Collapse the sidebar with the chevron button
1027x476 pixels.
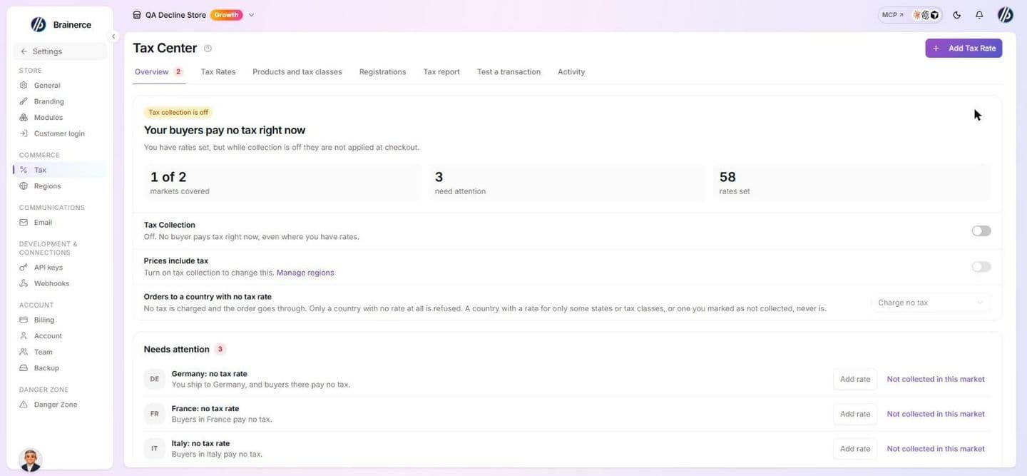point(113,36)
